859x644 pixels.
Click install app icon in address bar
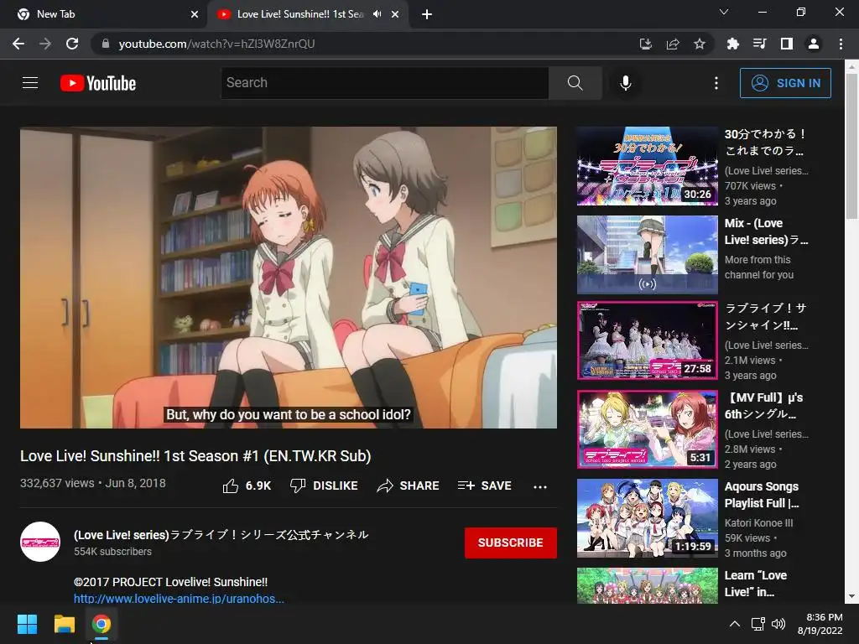tap(646, 44)
